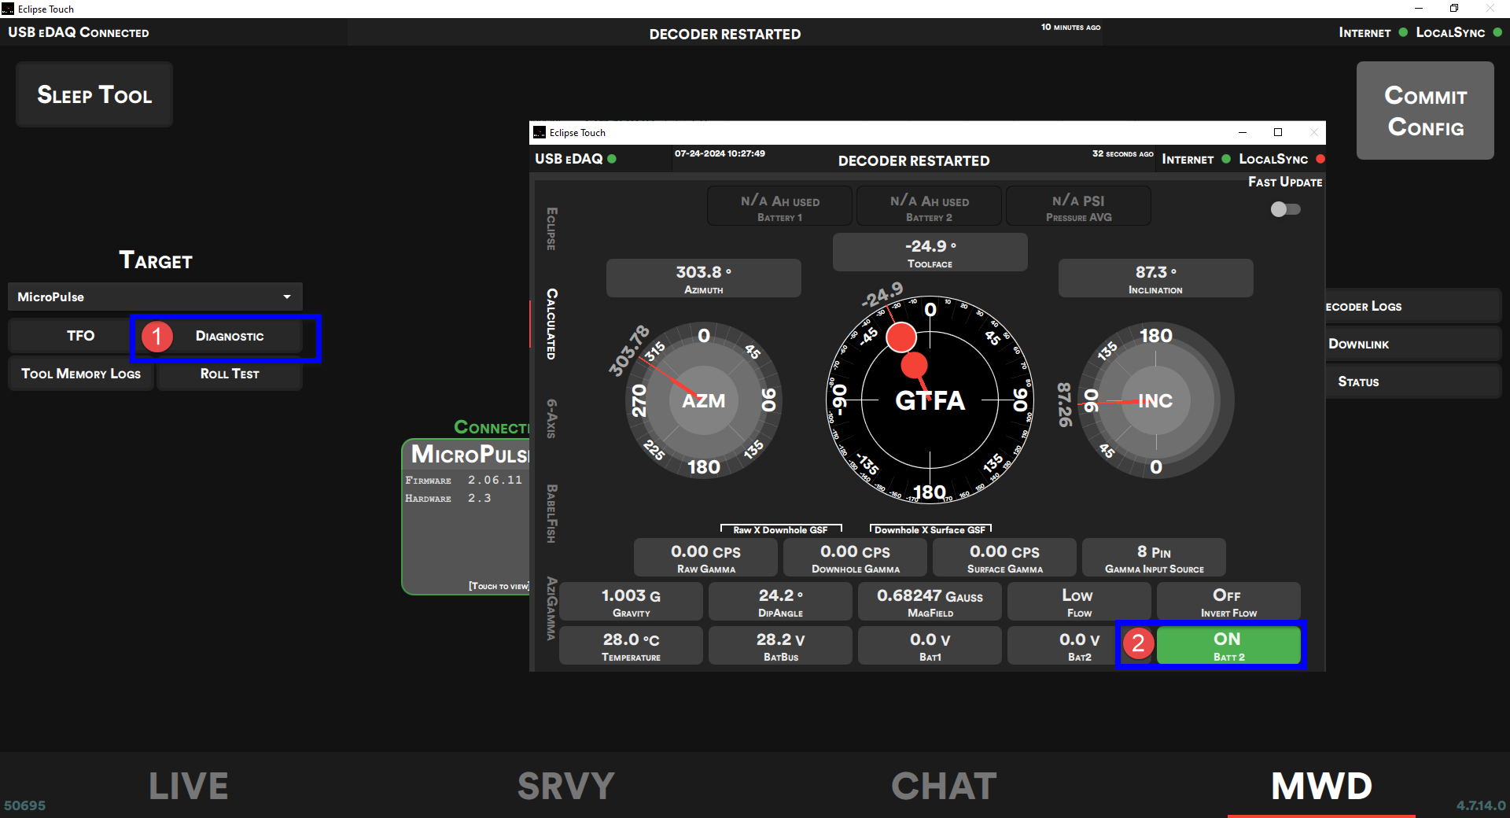Click the Sleep Tool button

pyautogui.click(x=94, y=94)
